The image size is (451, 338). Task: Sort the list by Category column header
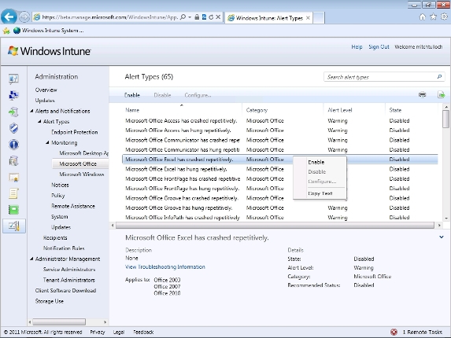coord(257,110)
